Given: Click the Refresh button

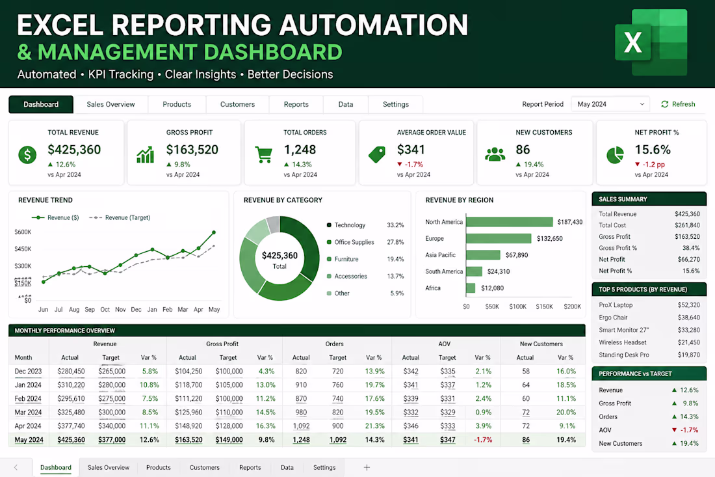Looking at the screenshot, I should (679, 104).
